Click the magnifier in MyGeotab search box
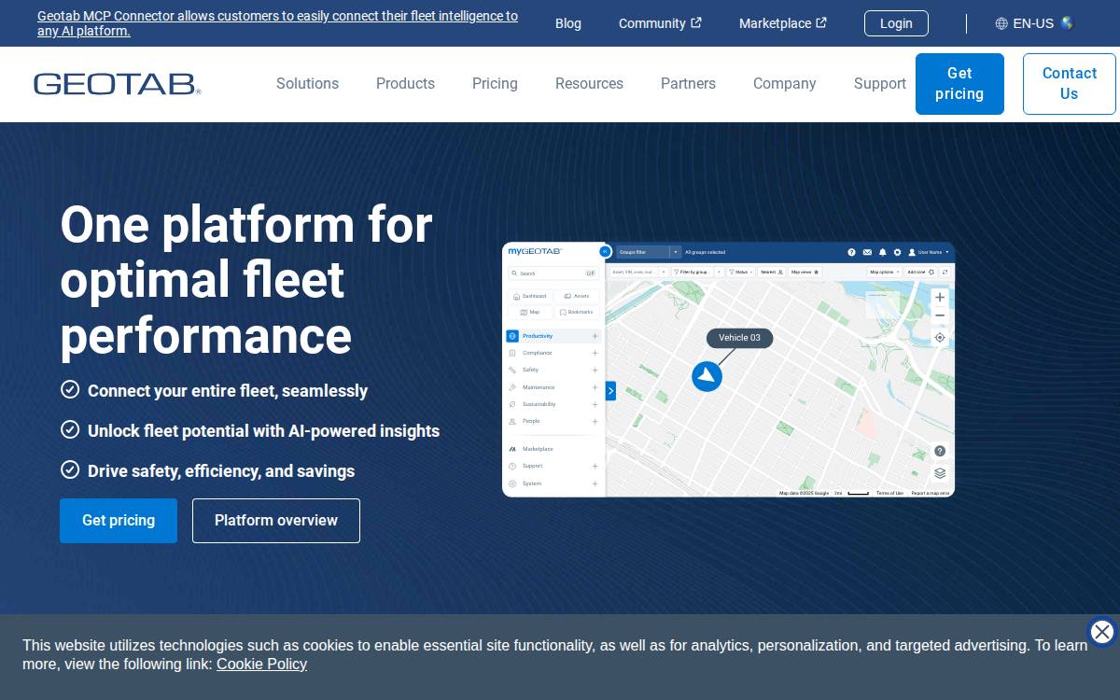The width and height of the screenshot is (1120, 700). 514,273
